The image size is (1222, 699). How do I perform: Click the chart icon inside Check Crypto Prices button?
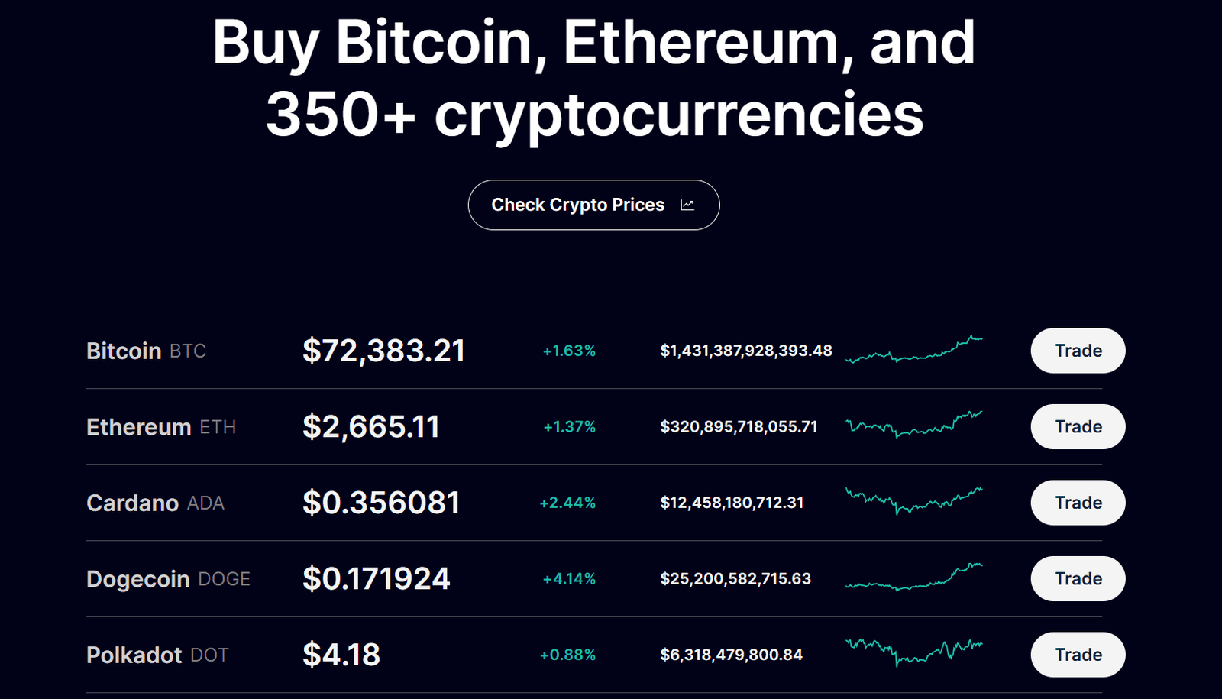(x=687, y=205)
